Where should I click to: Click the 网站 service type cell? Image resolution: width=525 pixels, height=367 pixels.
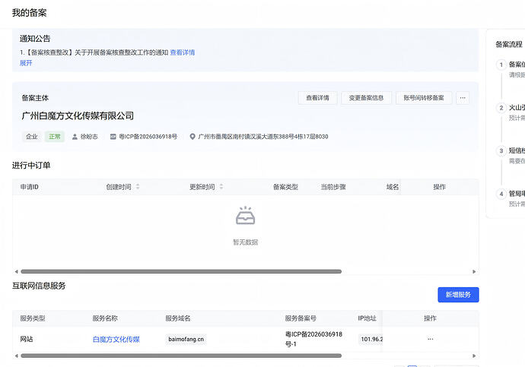pyautogui.click(x=27, y=339)
